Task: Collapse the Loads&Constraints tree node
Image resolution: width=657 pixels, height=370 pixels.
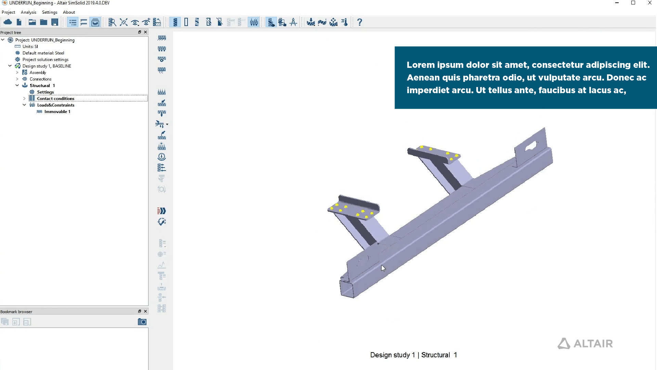Action: pos(24,105)
